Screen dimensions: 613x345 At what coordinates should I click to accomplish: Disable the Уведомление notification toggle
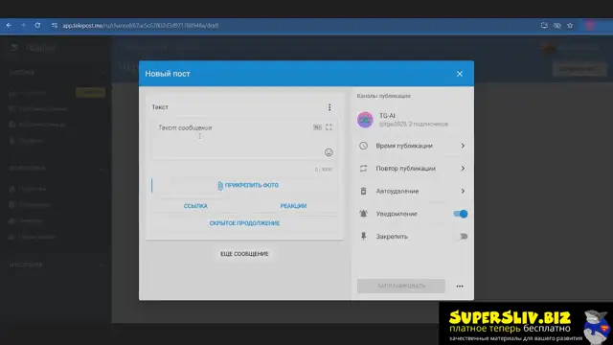point(461,214)
